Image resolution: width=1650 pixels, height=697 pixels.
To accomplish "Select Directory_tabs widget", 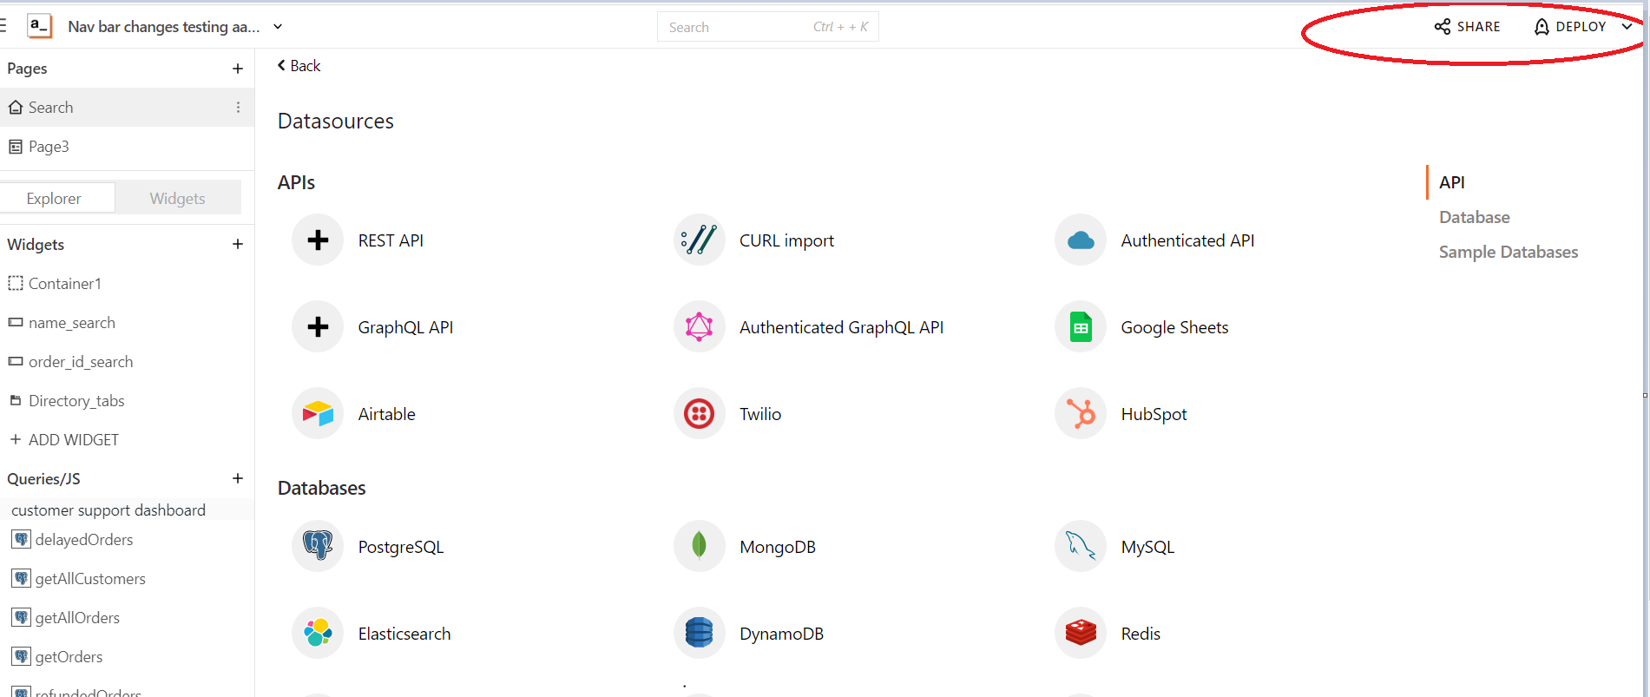I will pos(127,401).
